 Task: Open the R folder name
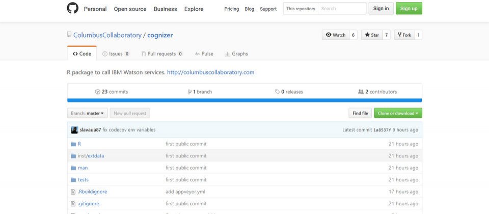pyautogui.click(x=79, y=144)
